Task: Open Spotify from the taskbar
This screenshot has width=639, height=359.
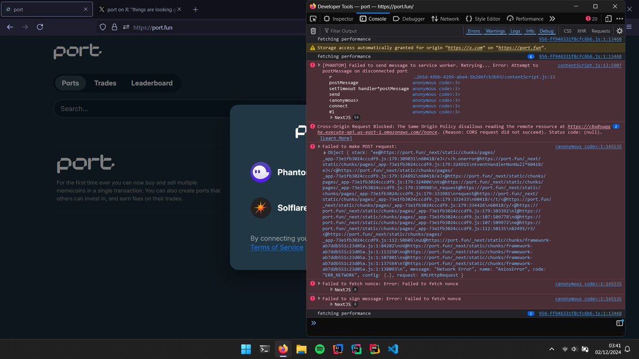Action: tap(319, 349)
